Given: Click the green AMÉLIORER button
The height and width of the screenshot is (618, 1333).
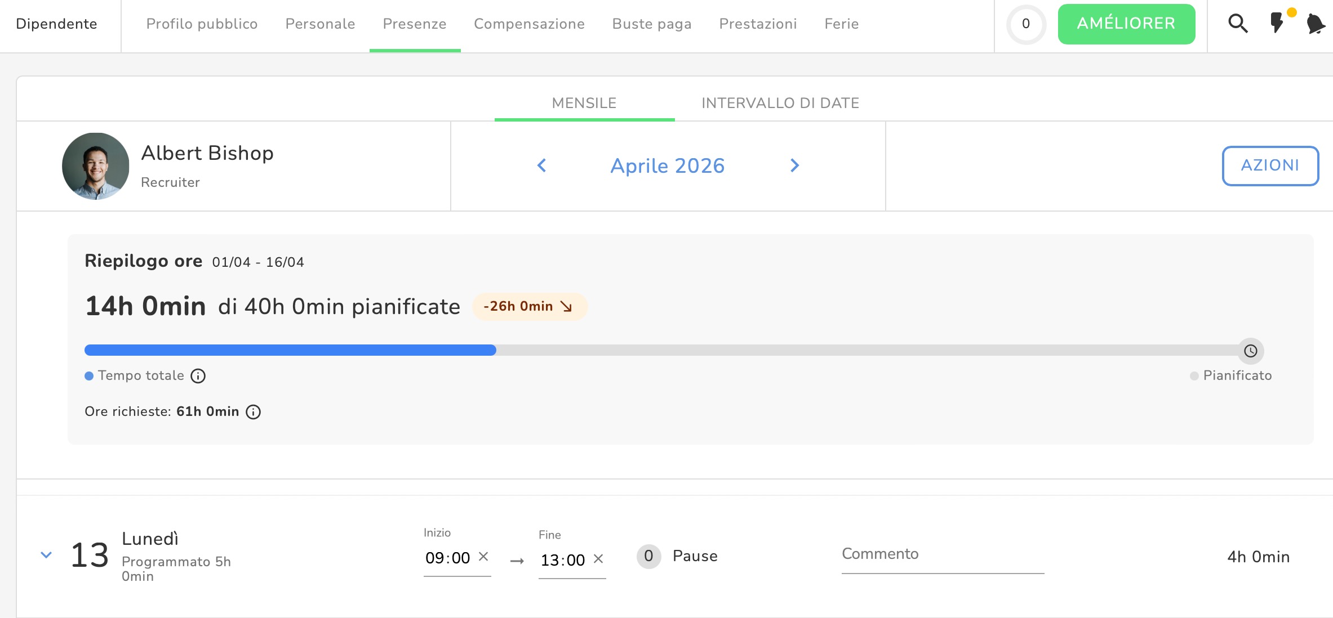Looking at the screenshot, I should (x=1126, y=24).
